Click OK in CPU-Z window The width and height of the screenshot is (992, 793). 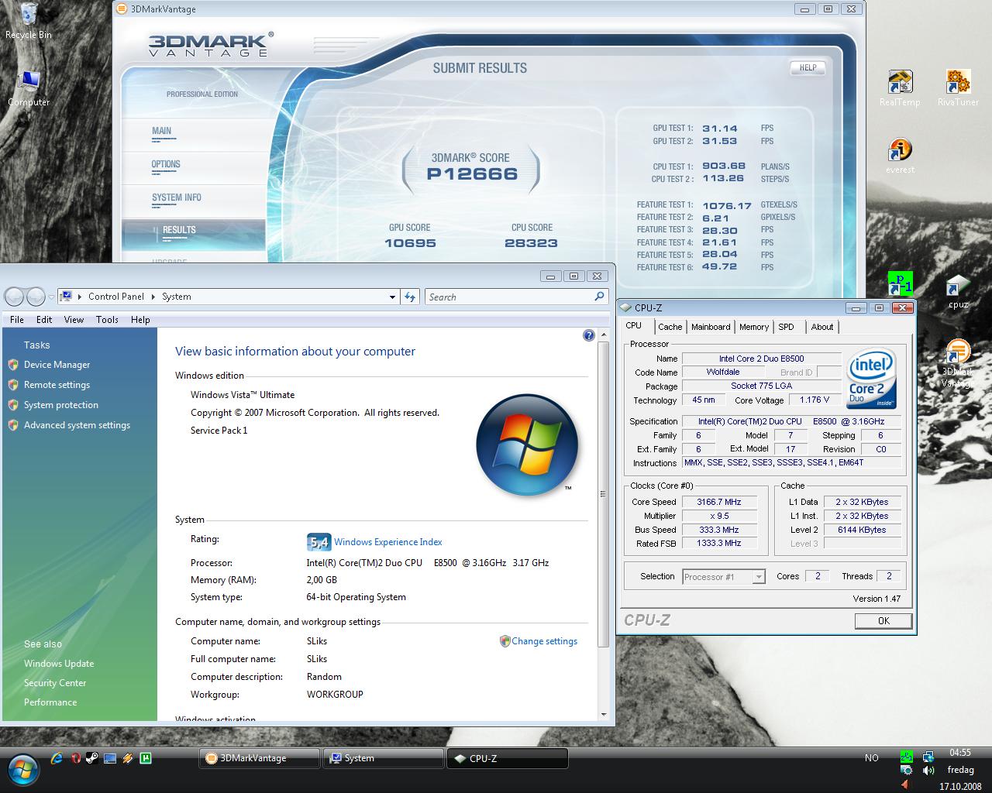(x=883, y=621)
